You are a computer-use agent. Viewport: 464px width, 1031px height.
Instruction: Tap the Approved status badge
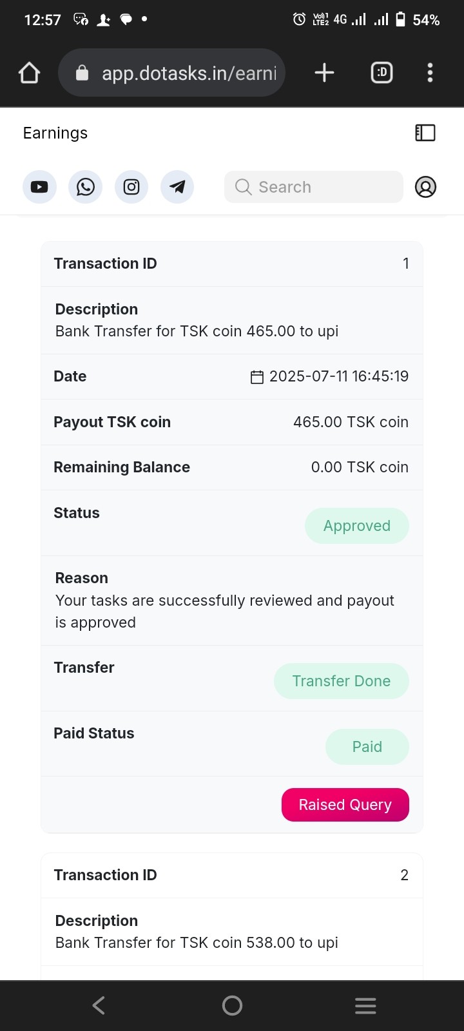tap(356, 526)
